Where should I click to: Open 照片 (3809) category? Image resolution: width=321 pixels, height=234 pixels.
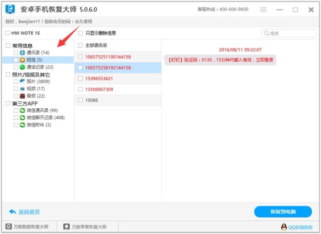point(38,81)
